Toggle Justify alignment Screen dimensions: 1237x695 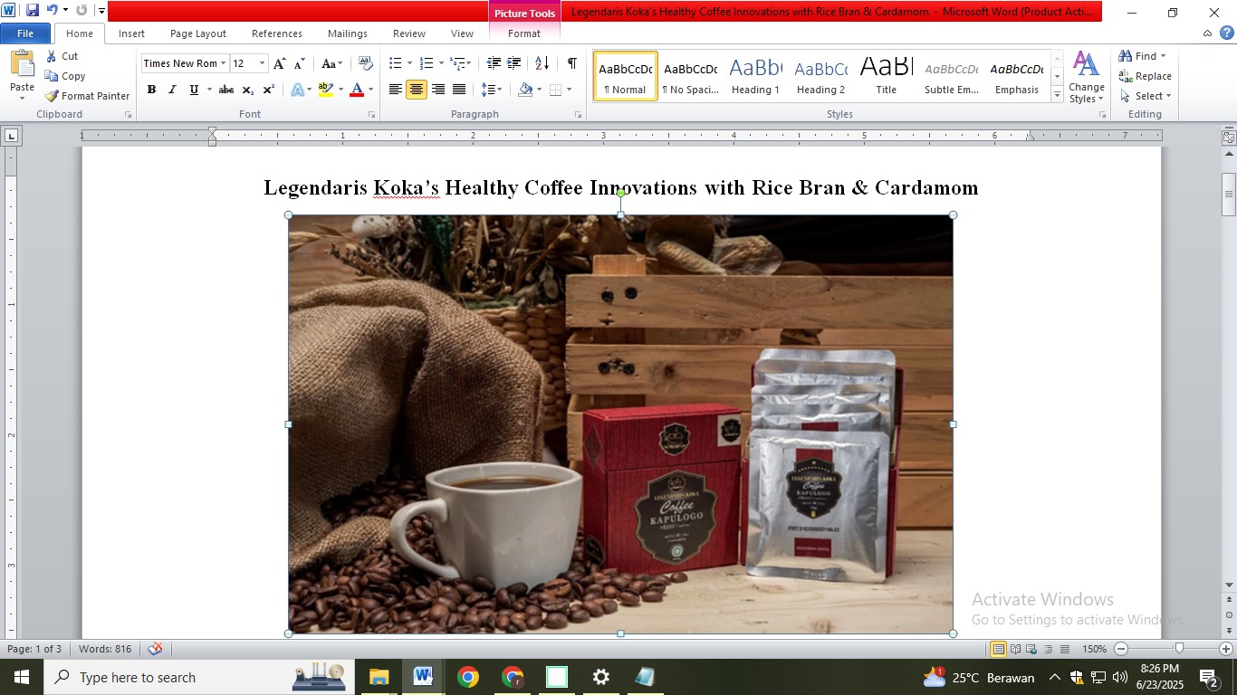[x=459, y=90]
